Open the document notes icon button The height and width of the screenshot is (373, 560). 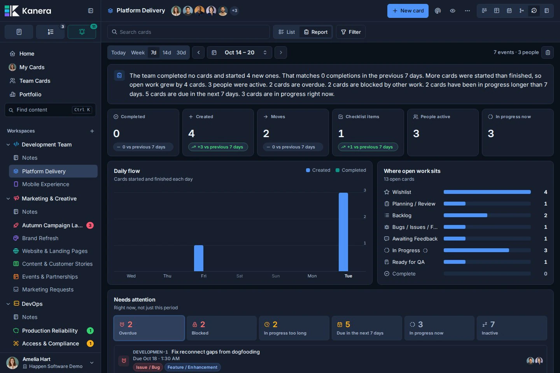(x=19, y=32)
